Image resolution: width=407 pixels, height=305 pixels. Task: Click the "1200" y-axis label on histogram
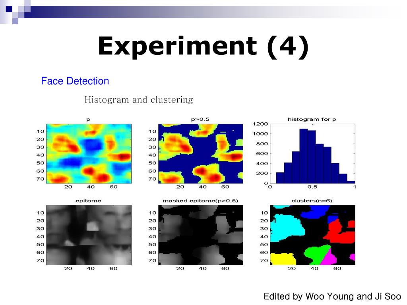[x=260, y=124]
